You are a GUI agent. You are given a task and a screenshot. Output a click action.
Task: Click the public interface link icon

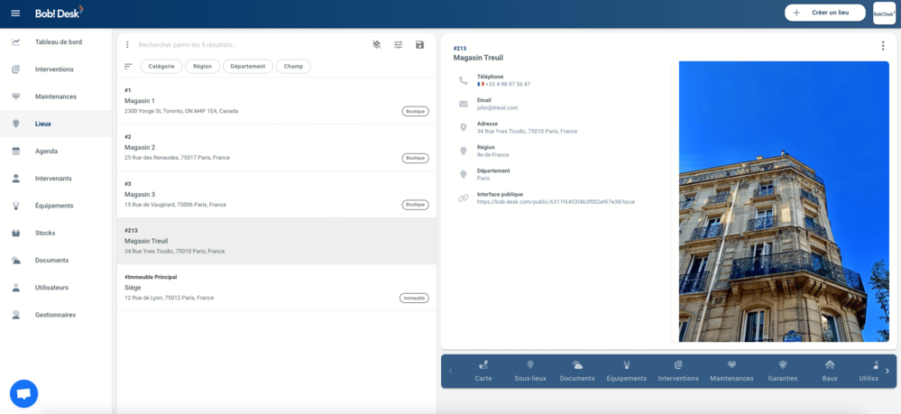pos(464,198)
